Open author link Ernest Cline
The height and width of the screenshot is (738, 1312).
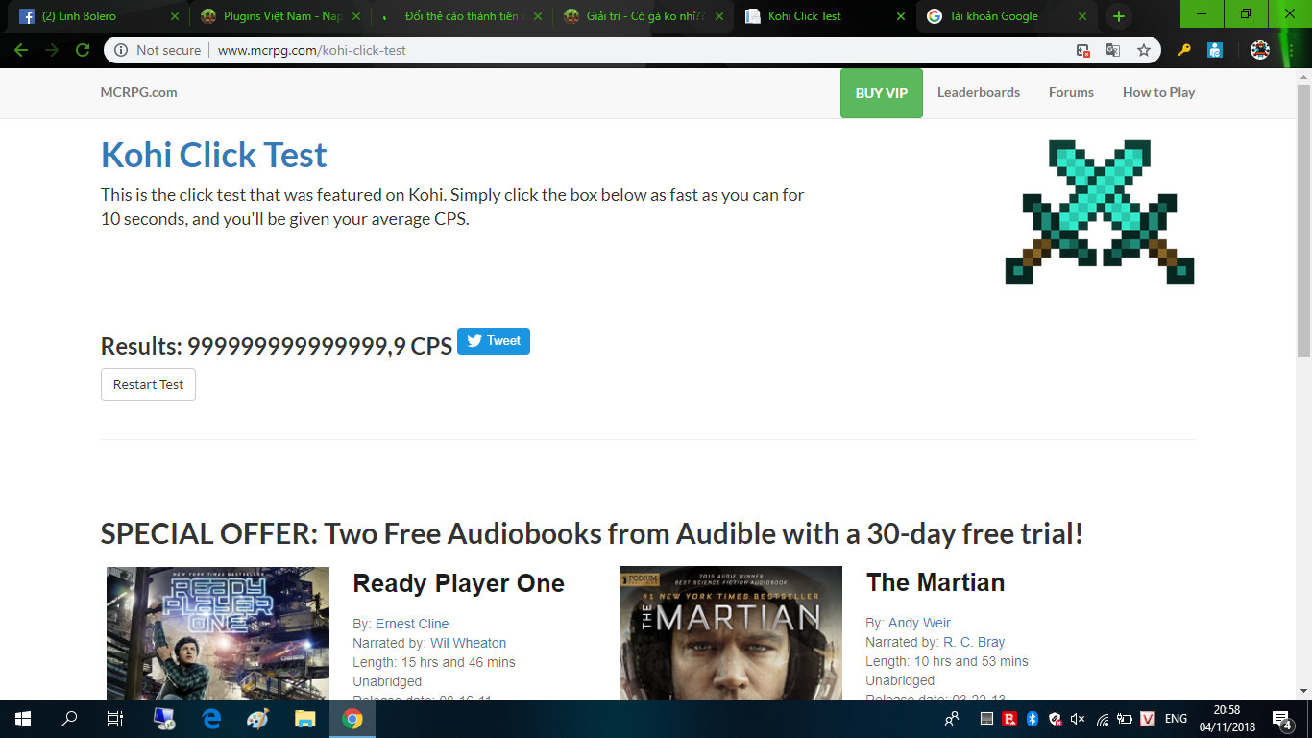412,624
